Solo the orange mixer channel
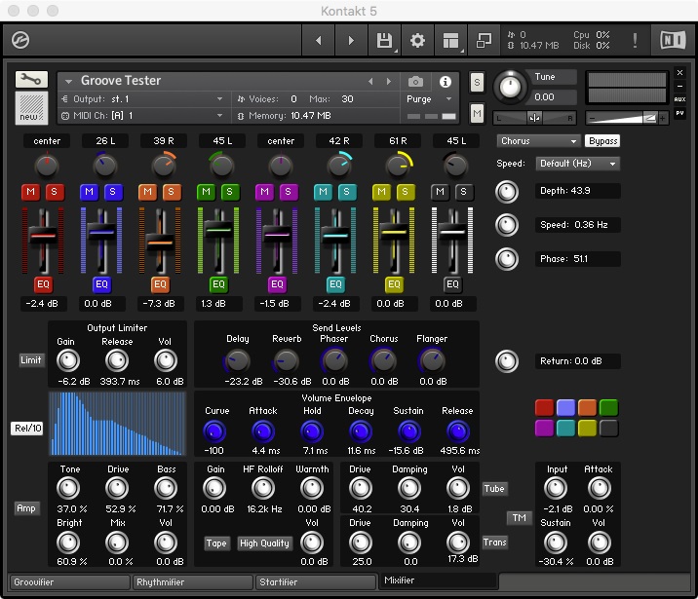698x599 pixels. click(x=171, y=191)
